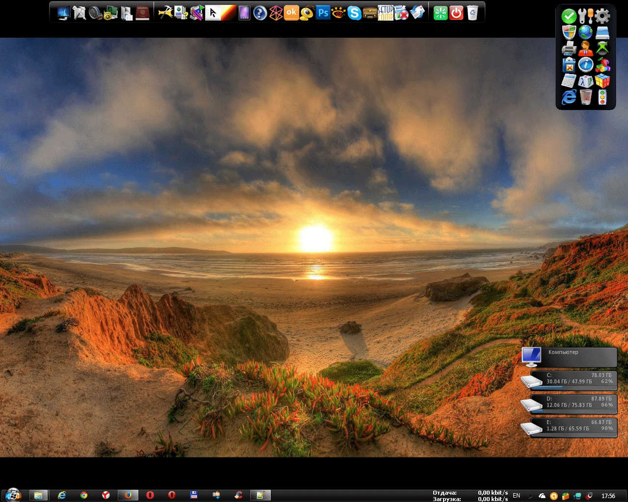
Task: Click the SETUP COMP dock icon
Action: pos(386,13)
